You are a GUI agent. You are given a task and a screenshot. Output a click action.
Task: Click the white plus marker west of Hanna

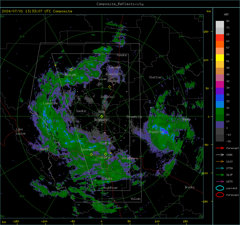[151, 108]
